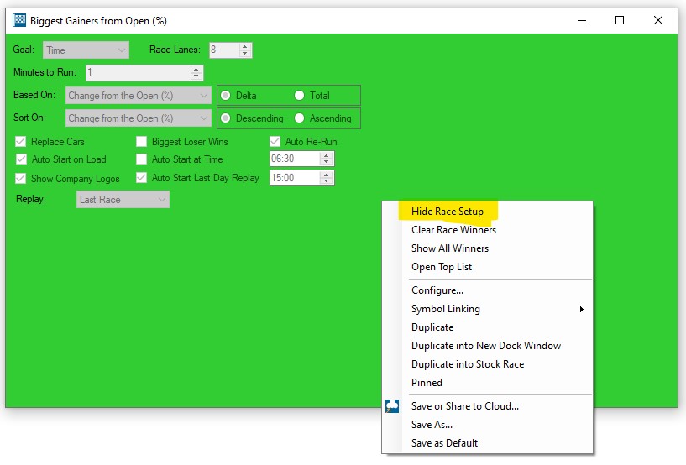
Task: Enable the Biggest Loser Wins checkbox
Action: click(142, 142)
